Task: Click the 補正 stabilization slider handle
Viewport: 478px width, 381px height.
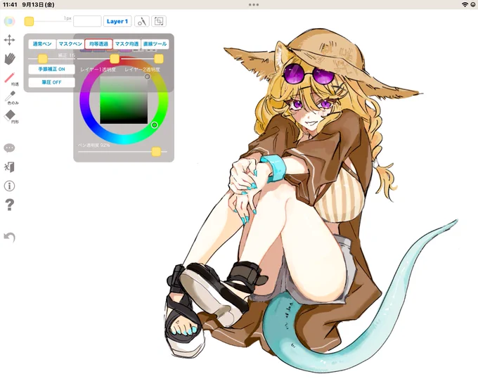Action: point(43,58)
